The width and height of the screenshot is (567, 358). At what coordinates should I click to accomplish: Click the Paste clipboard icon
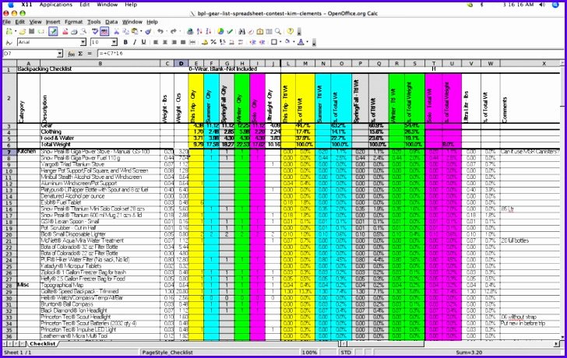coord(135,31)
